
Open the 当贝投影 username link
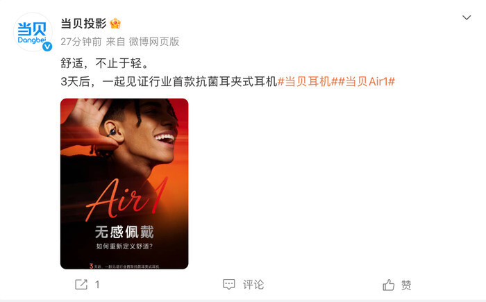pyautogui.click(x=83, y=24)
